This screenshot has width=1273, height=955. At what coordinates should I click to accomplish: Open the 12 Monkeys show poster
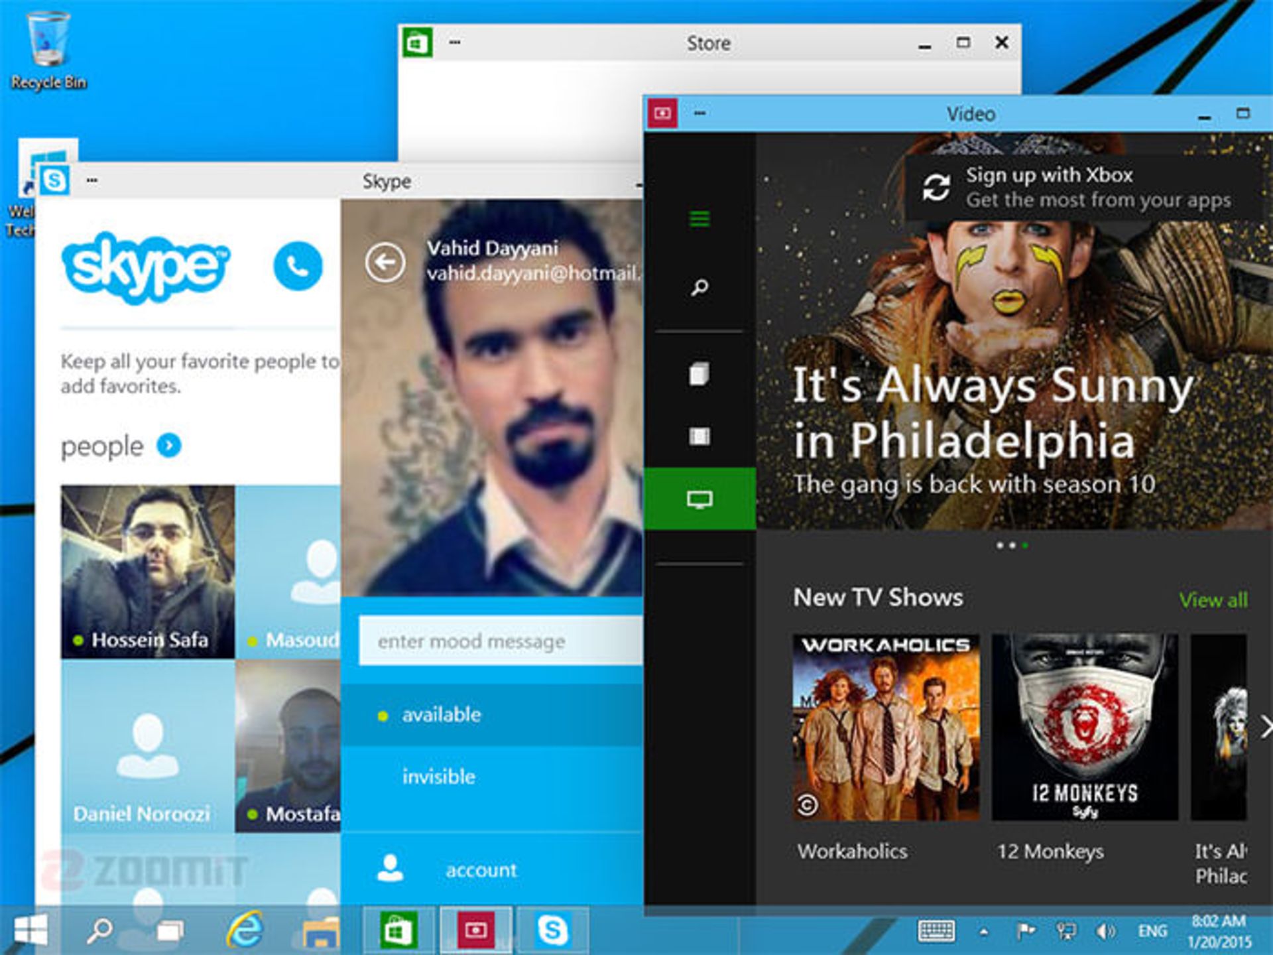pos(1085,727)
